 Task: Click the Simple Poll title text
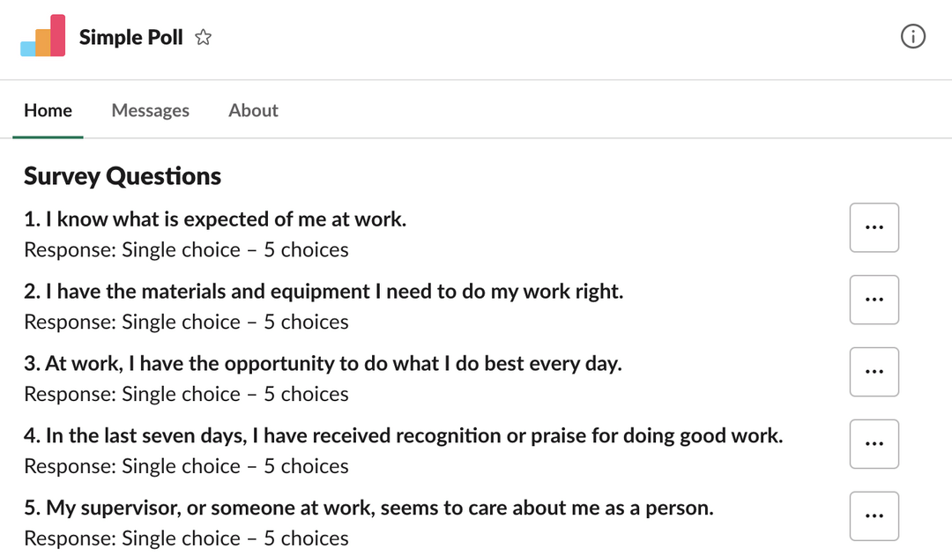tap(130, 37)
